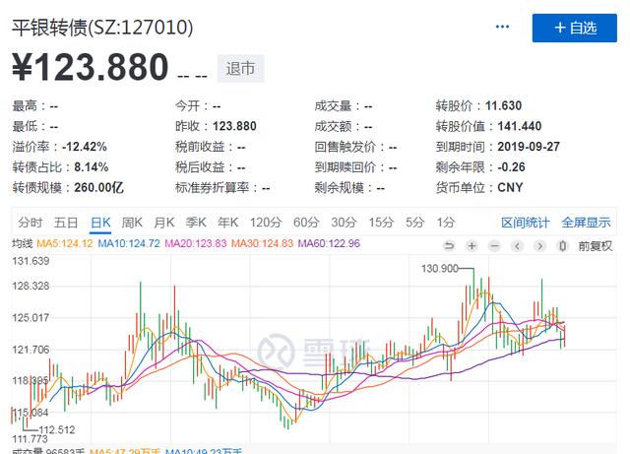Switch to the 分时 tab
630x454 pixels.
pos(31,223)
